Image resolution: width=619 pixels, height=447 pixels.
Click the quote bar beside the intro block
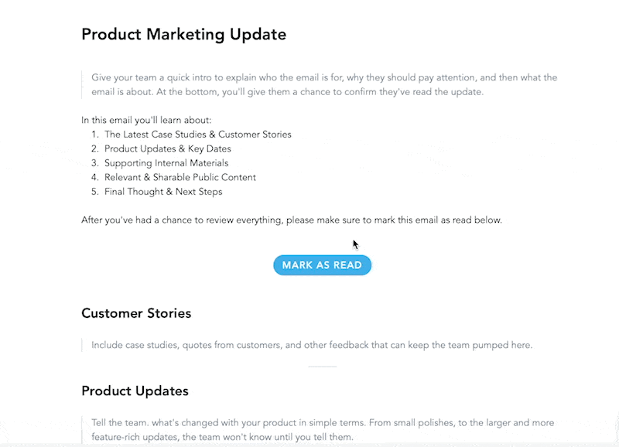[82, 85]
